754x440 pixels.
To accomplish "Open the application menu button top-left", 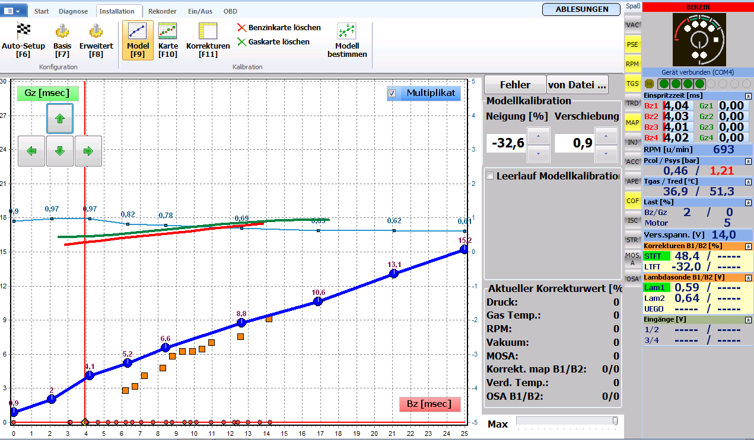I will coord(14,11).
